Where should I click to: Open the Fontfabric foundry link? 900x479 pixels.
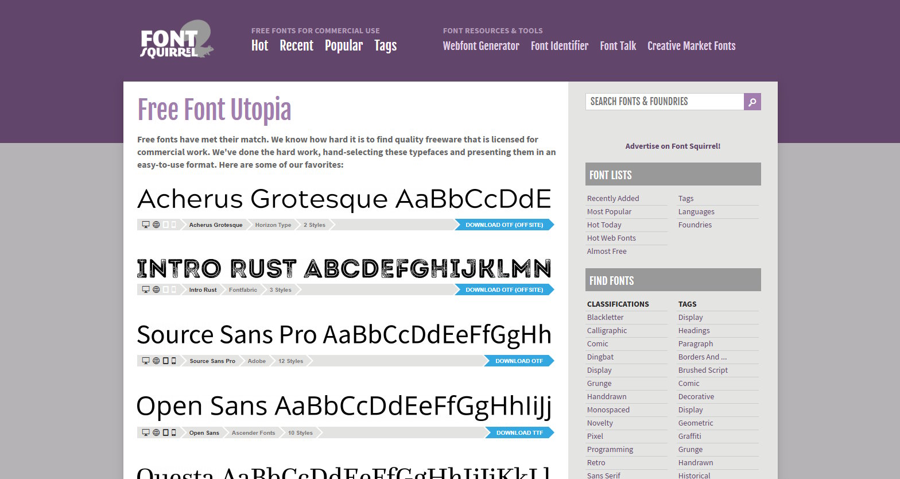coord(243,289)
